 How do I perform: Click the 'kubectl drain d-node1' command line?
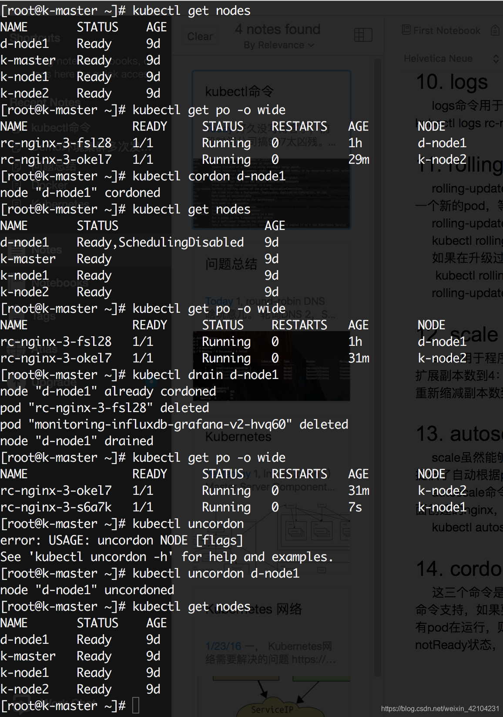(205, 375)
